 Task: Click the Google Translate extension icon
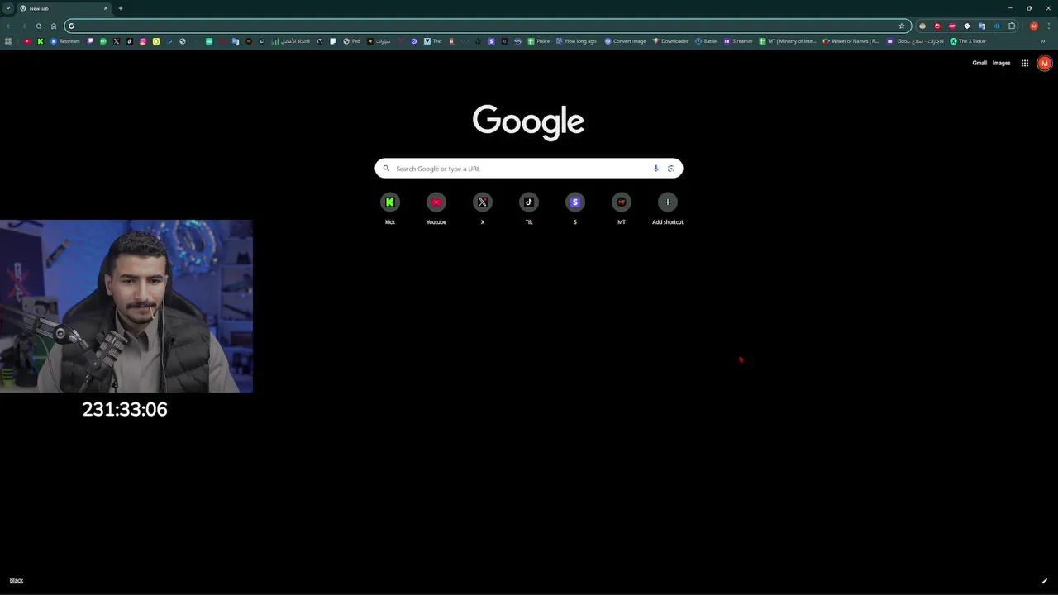(x=982, y=26)
